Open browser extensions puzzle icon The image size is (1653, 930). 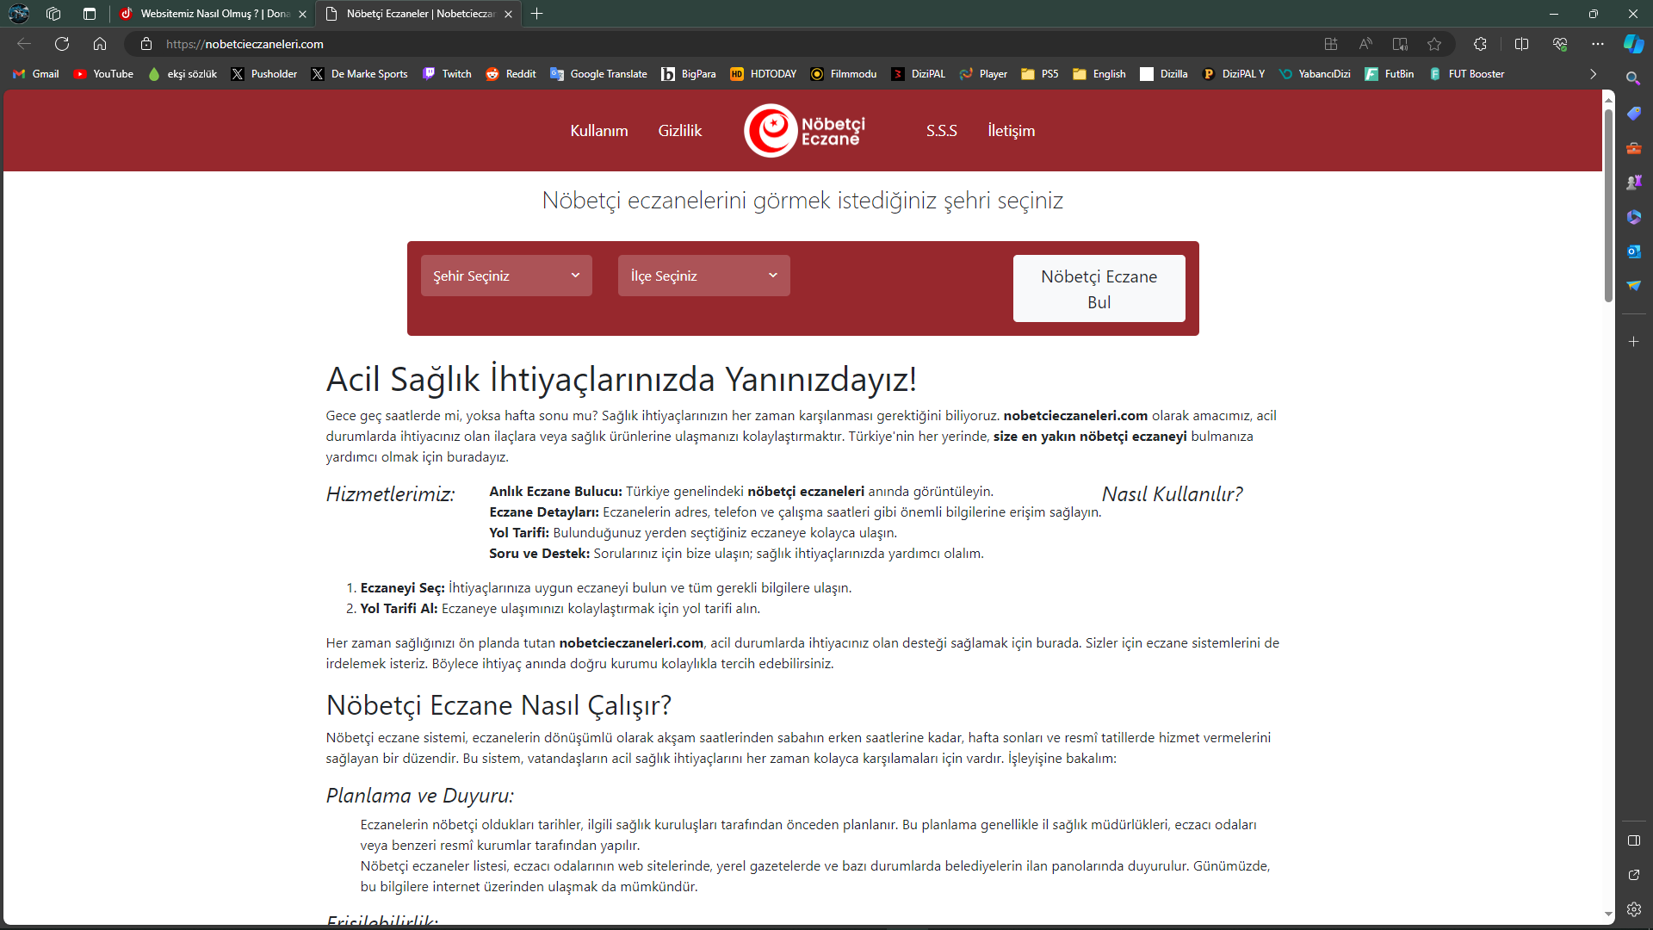pyautogui.click(x=1480, y=44)
